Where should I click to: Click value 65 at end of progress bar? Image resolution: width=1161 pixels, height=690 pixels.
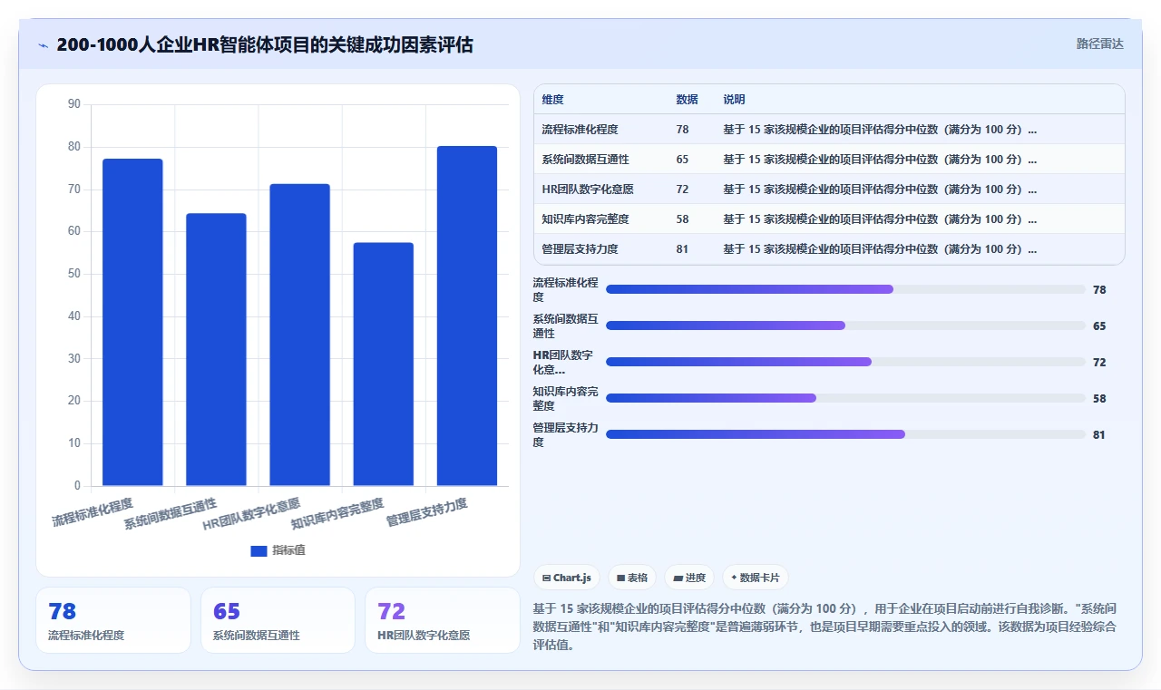(x=1099, y=326)
